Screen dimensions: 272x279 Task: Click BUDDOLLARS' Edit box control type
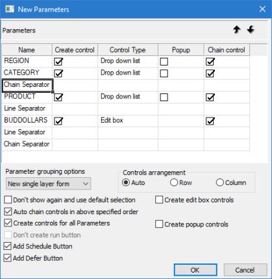[x=128, y=121]
